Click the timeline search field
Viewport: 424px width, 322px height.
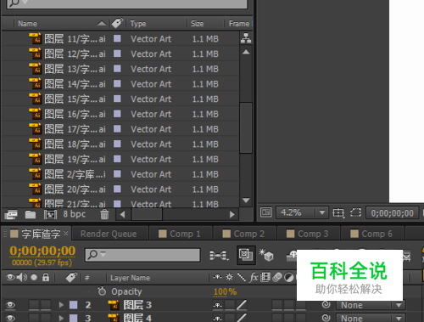[143, 255]
